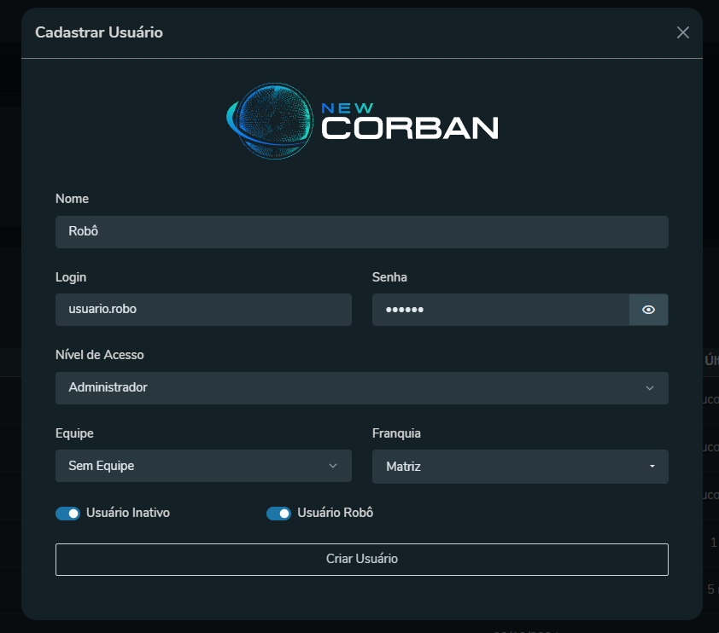
Task: Click the Login field label
Action: [71, 277]
